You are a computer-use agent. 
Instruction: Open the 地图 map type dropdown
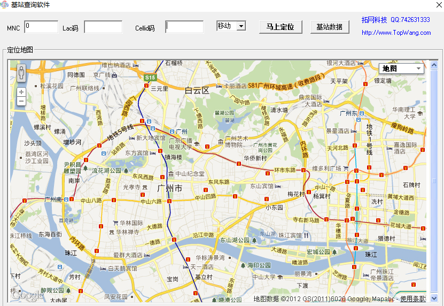point(401,68)
